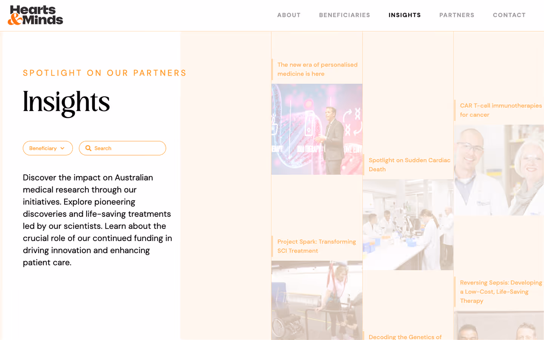
Task: Open the Project Spark: Transforming SCI Treatment link
Action: coord(317,246)
